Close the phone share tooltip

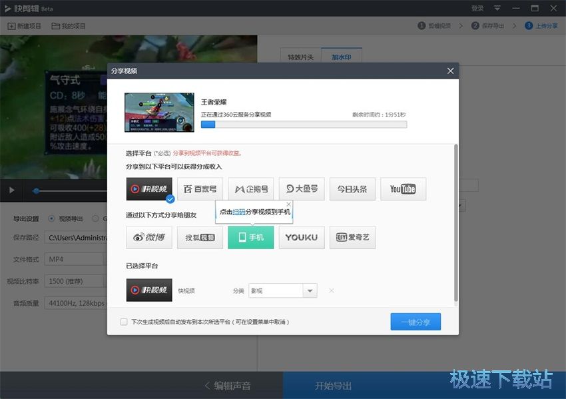288,204
